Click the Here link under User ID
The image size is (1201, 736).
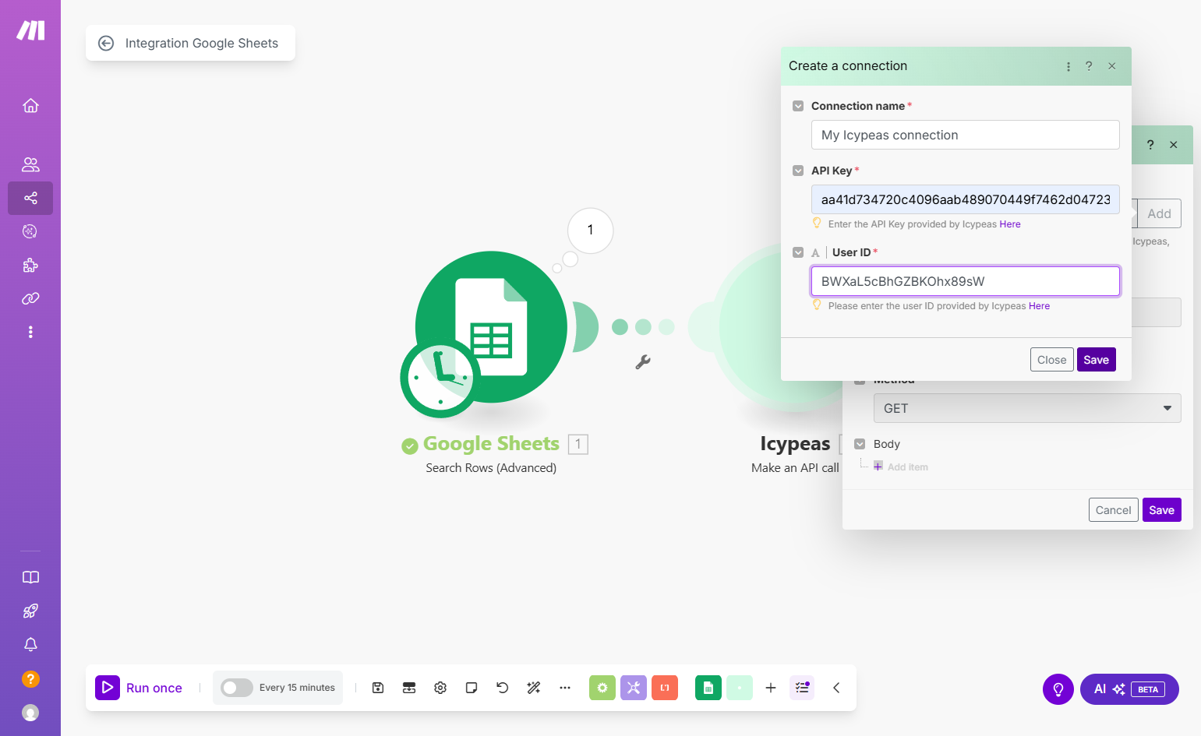coord(1039,306)
